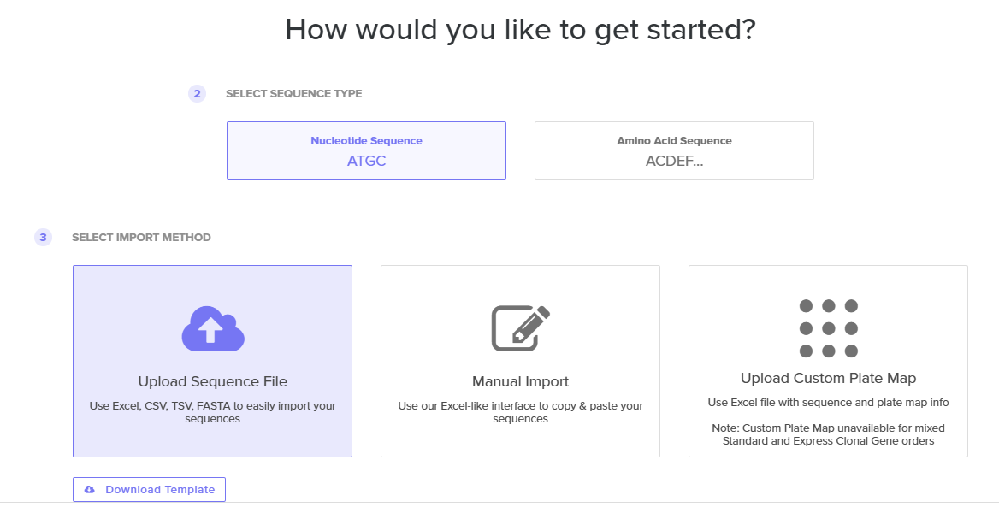Click the Upload Sequence File title

coord(213,381)
